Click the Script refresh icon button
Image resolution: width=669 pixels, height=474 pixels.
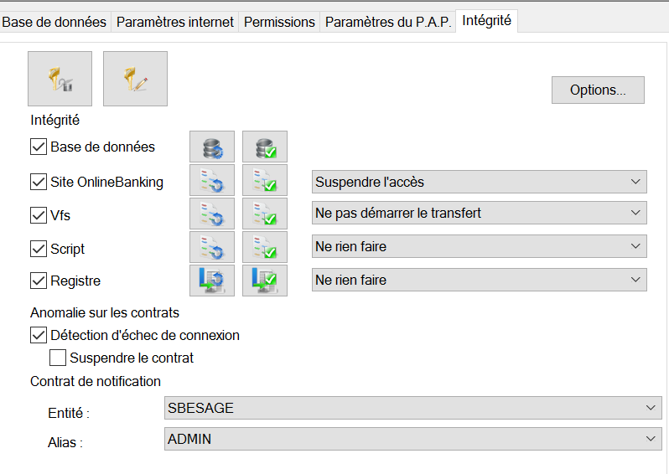(211, 247)
